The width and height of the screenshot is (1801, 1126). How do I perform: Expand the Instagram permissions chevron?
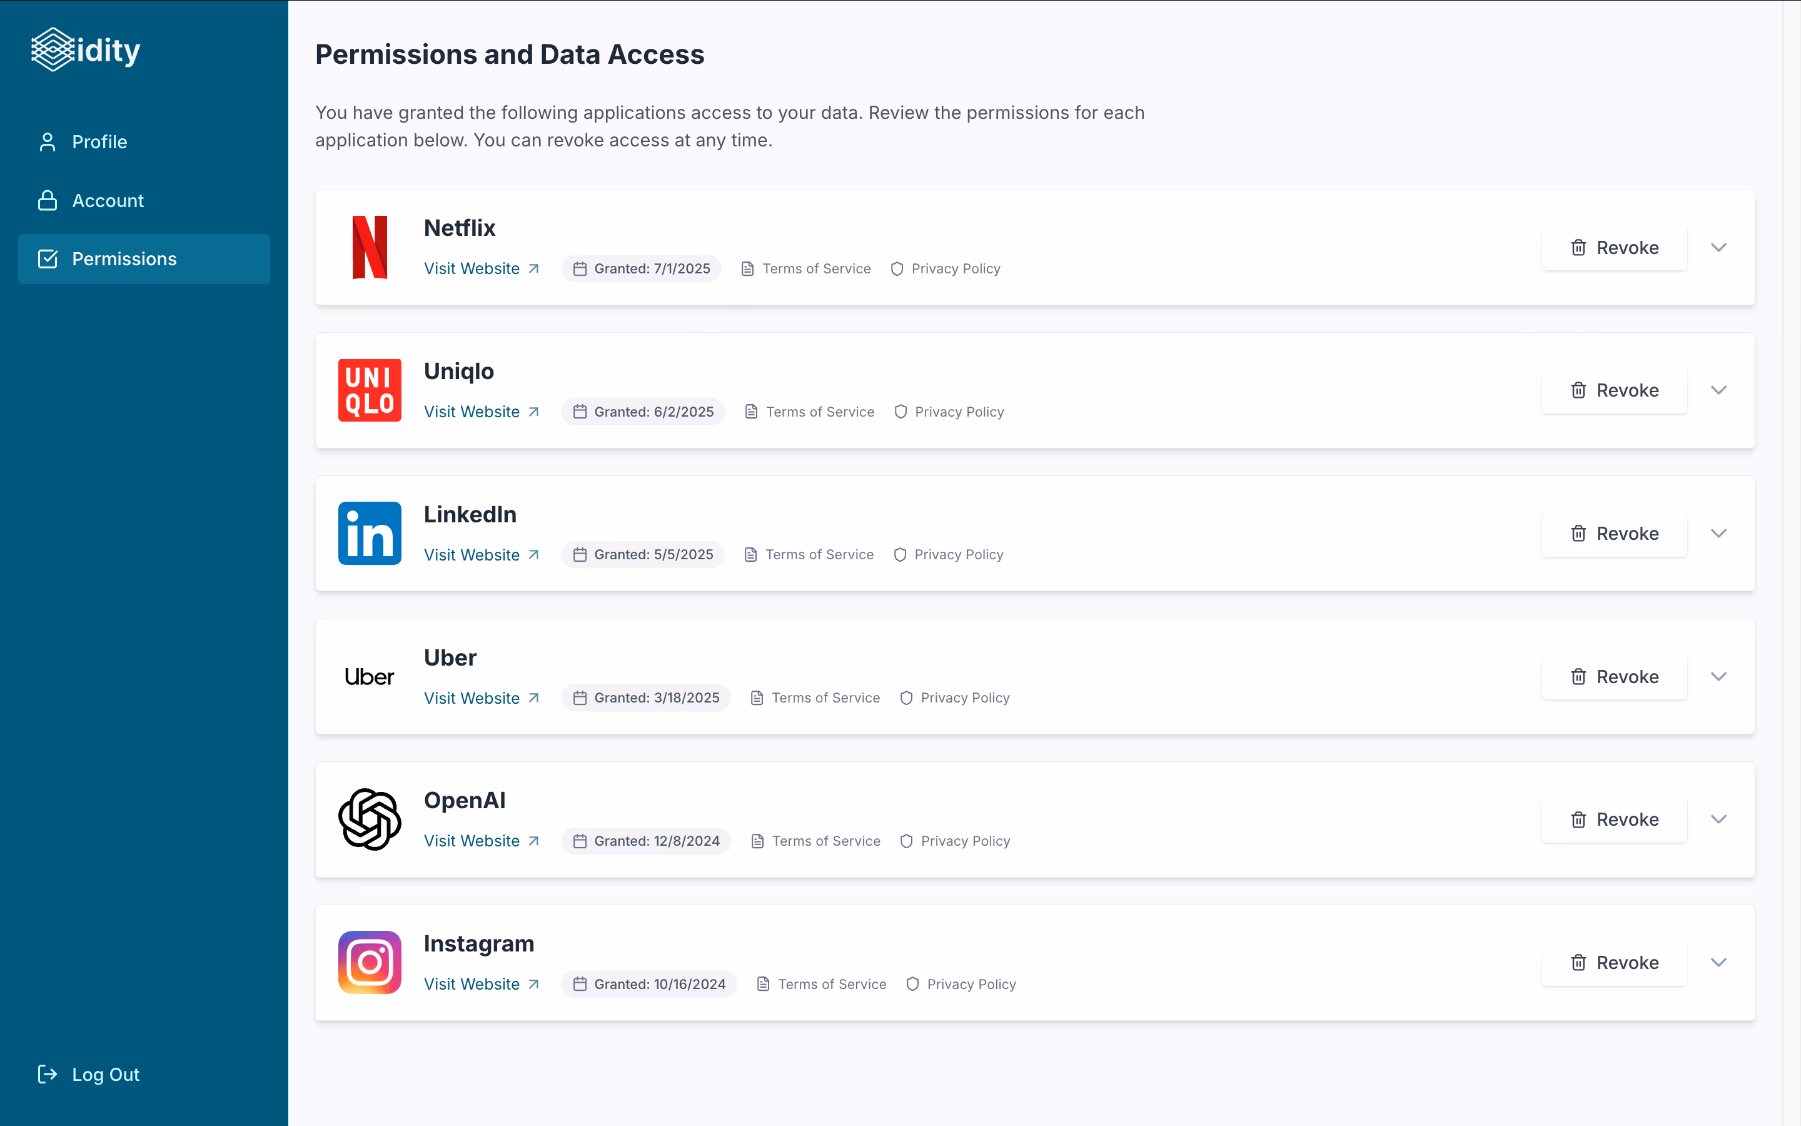1718,962
